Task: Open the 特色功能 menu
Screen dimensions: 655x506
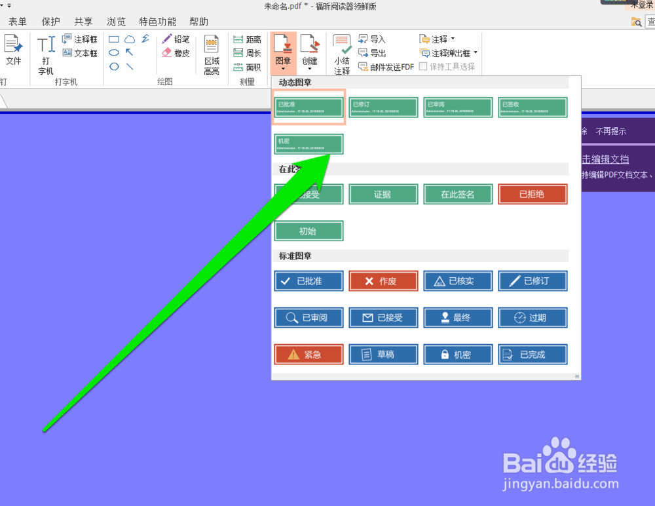Action: point(157,21)
